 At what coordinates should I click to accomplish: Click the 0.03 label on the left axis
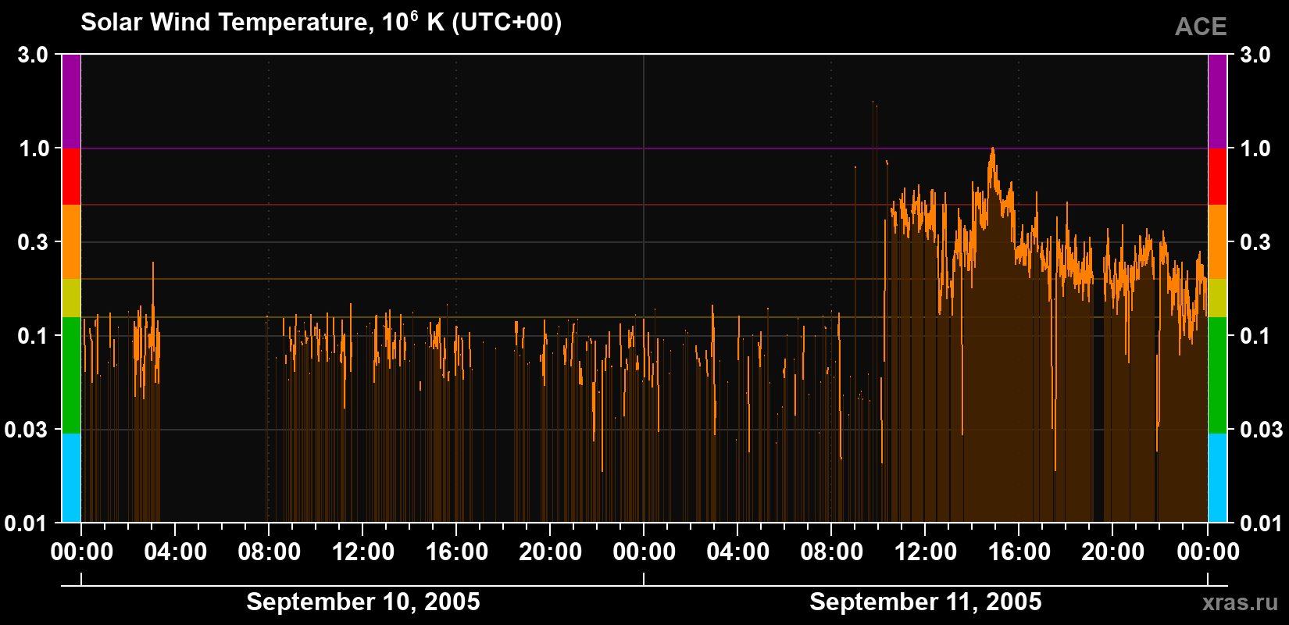coord(27,430)
